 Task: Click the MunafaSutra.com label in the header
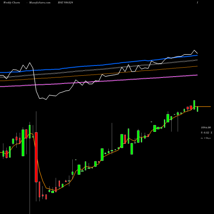40,3
